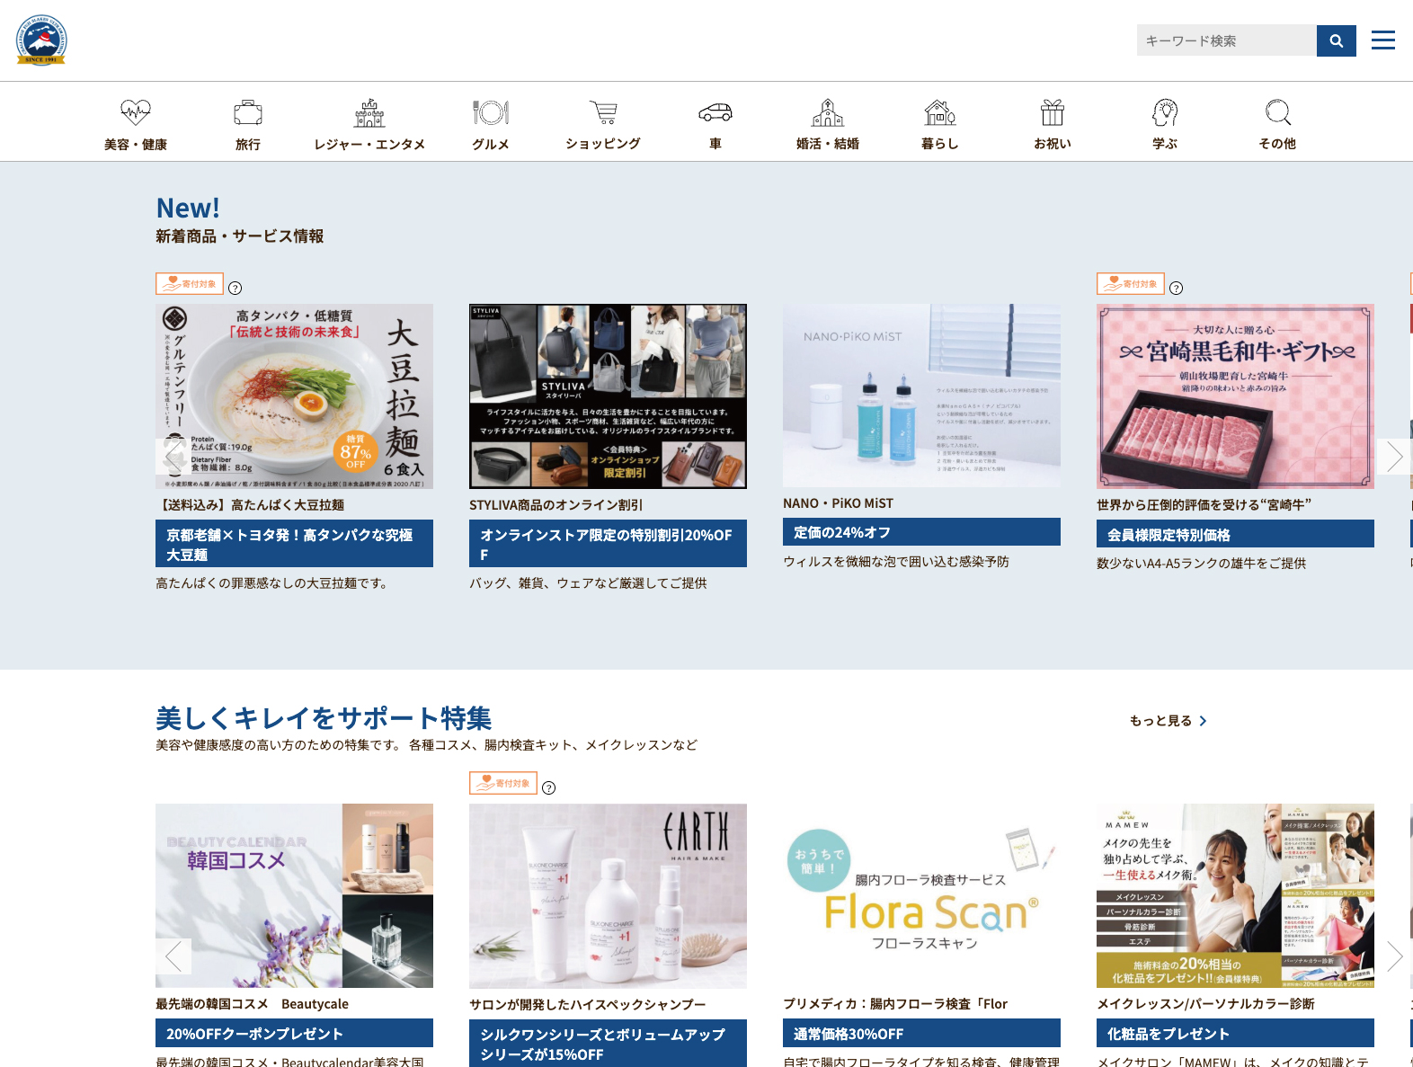Image resolution: width=1413 pixels, height=1067 pixels.
Task: Click 京都老舗×トヨタ発 blue banner
Action: pos(294,544)
